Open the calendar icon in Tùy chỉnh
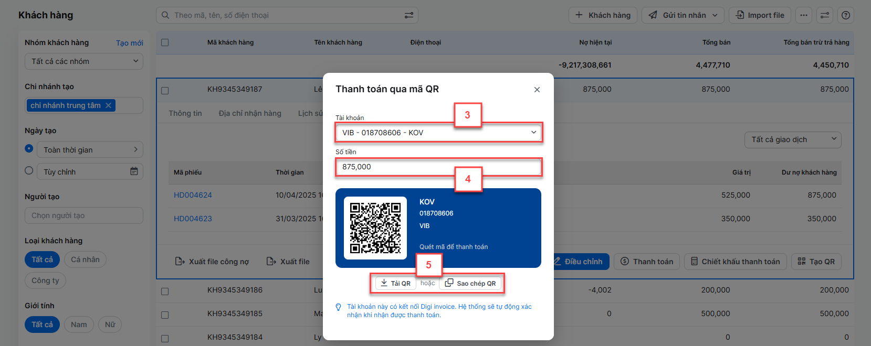Viewport: 871px width, 346px height. [x=134, y=171]
